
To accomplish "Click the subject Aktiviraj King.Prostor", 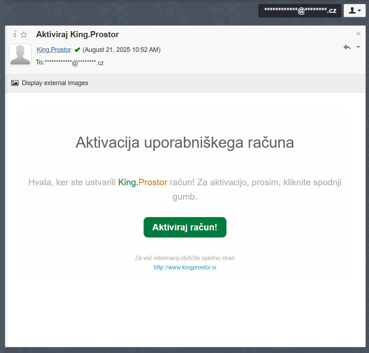I will (x=78, y=34).
